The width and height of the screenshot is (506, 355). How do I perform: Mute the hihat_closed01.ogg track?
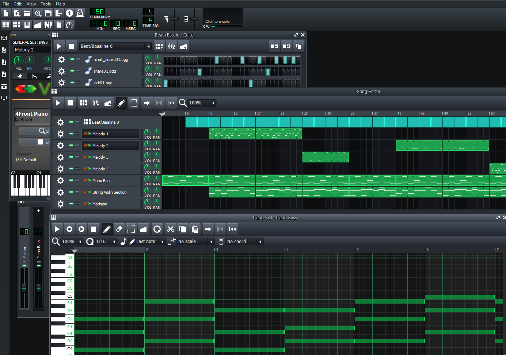point(72,59)
